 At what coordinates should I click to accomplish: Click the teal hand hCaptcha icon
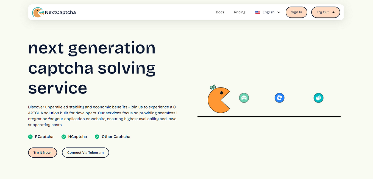[x=318, y=98]
